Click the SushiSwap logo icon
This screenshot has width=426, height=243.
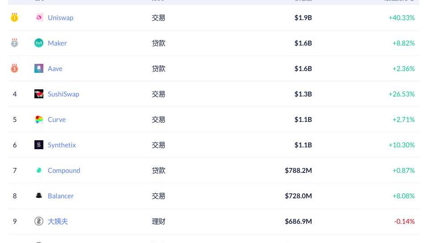(39, 94)
